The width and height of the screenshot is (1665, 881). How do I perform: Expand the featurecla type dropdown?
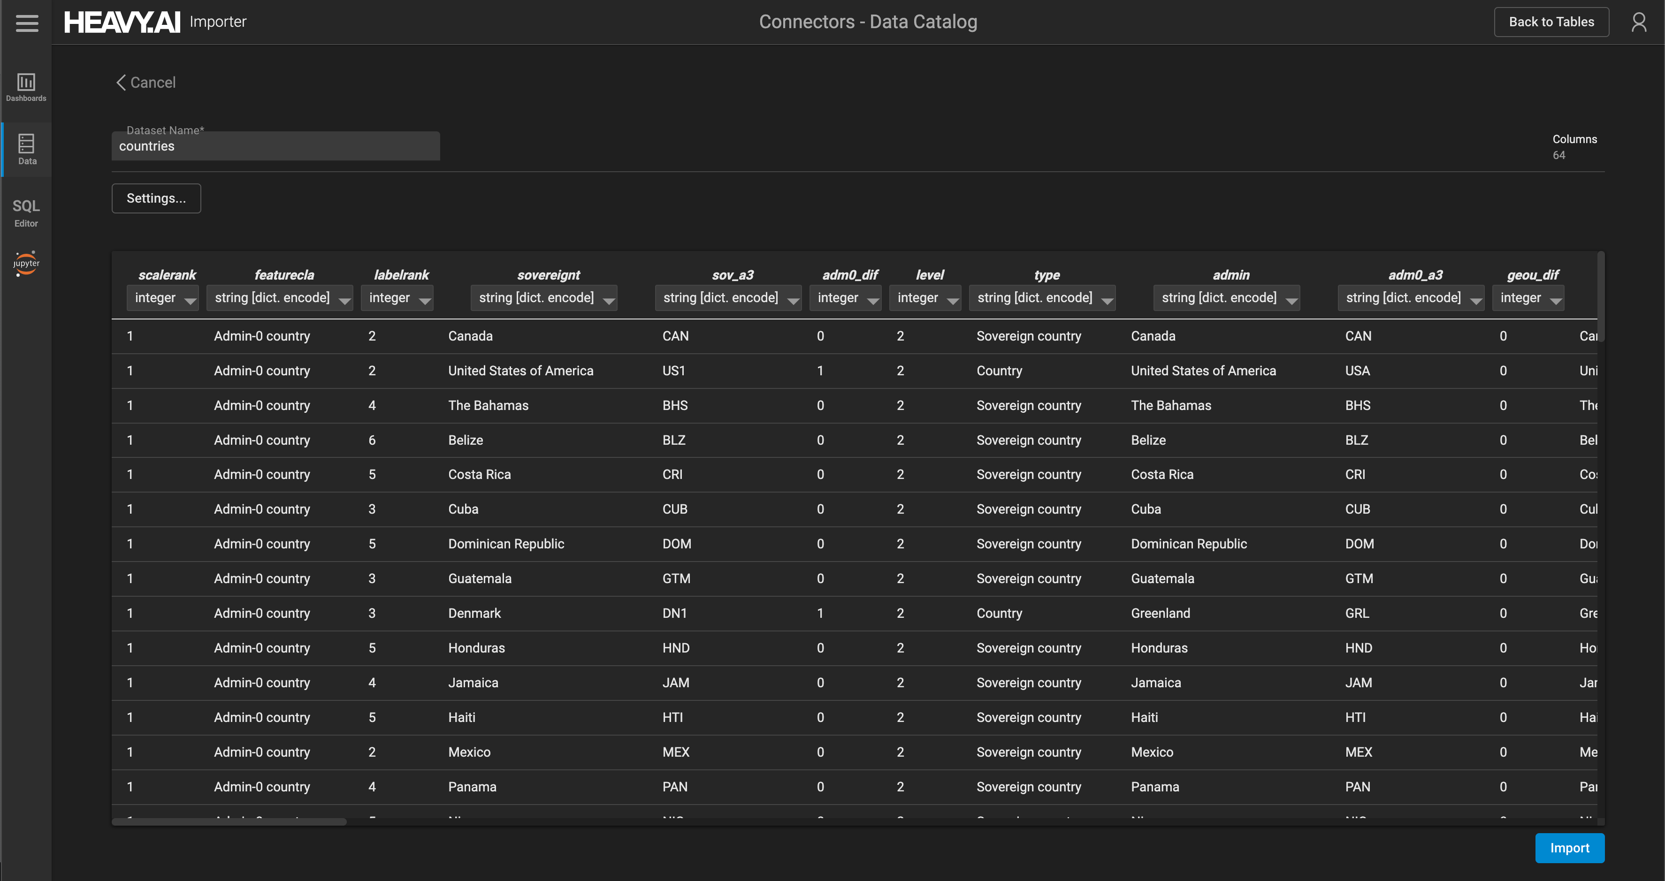(x=280, y=298)
